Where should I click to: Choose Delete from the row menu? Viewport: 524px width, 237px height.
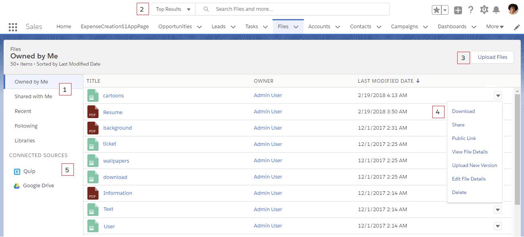(459, 192)
